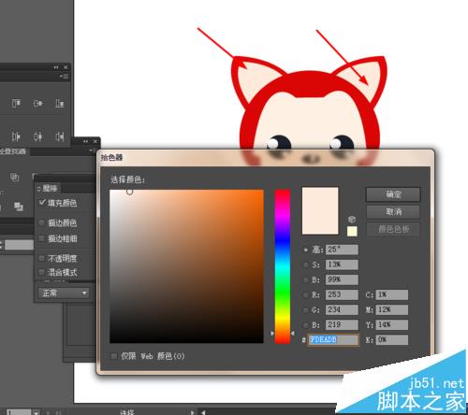
Task: Click the blue field showing 219
Action: (342, 324)
